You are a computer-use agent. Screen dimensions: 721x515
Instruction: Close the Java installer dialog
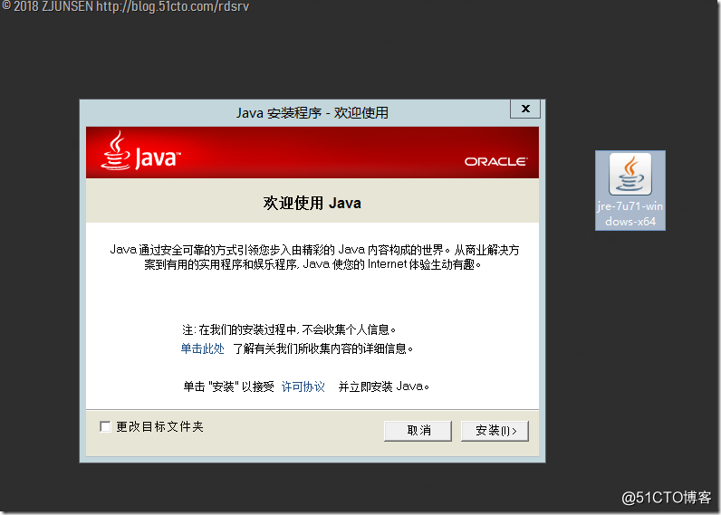525,109
